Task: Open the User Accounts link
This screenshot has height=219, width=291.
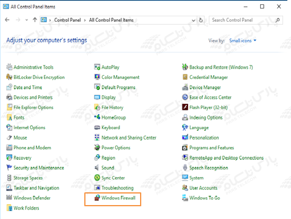Action: point(203,188)
